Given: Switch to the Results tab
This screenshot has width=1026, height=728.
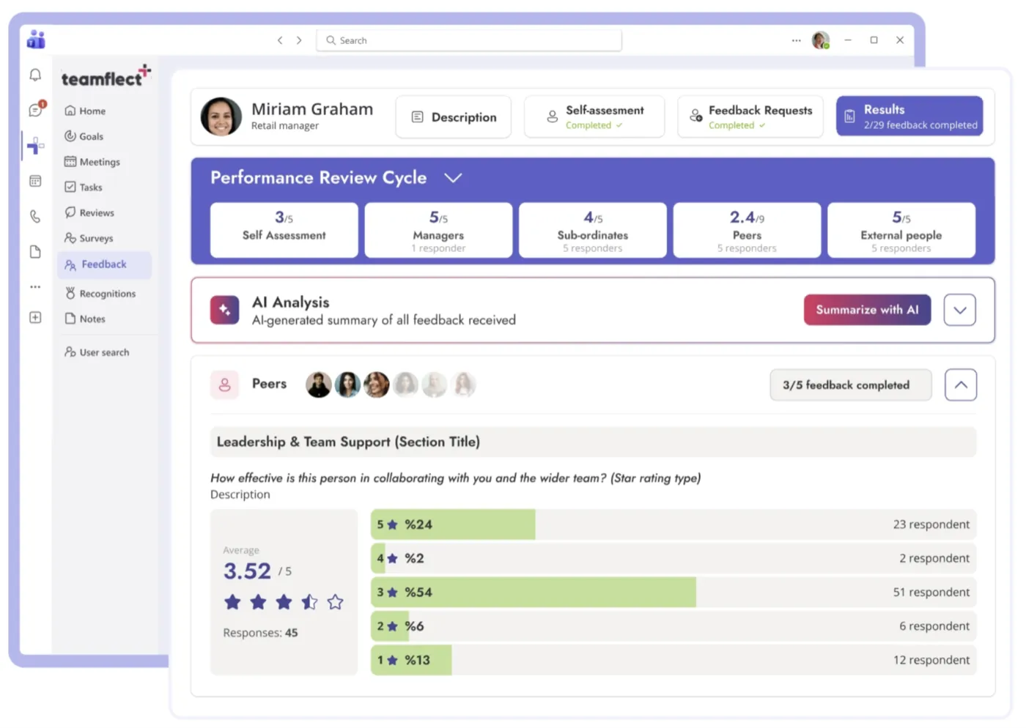Looking at the screenshot, I should (909, 116).
